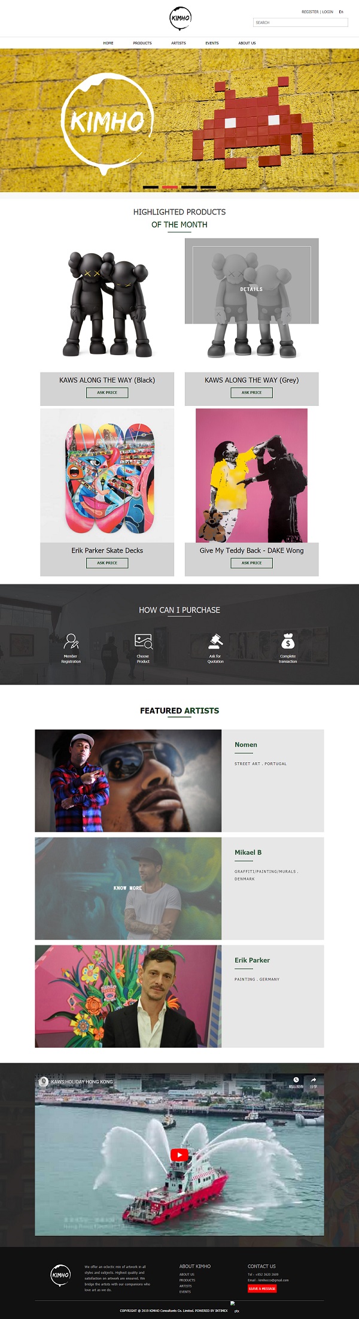Go to the ARTISTS menu item
This screenshot has height=1319, width=359.
[178, 43]
